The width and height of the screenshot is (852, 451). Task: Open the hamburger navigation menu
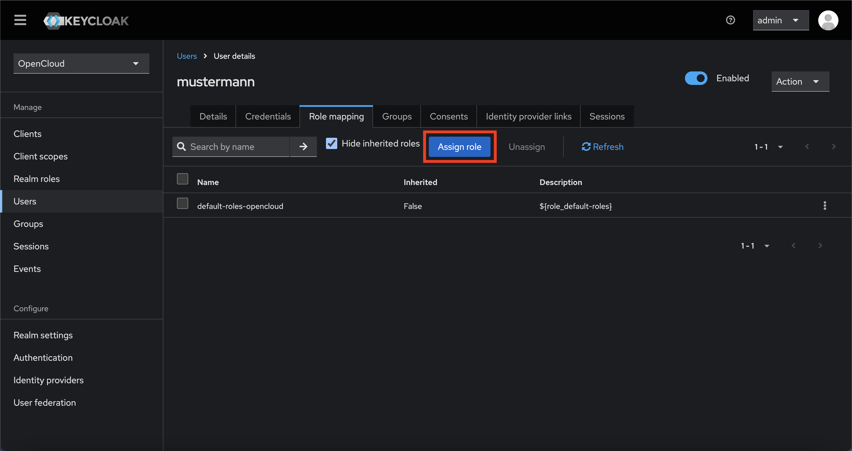click(20, 20)
